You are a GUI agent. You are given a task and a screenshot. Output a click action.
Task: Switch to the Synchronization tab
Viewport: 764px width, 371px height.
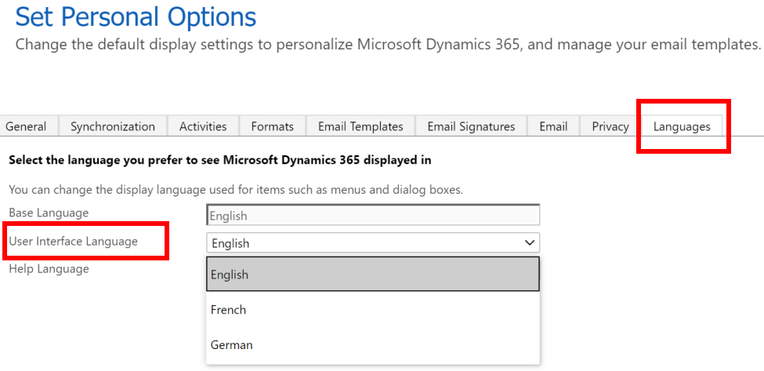113,127
